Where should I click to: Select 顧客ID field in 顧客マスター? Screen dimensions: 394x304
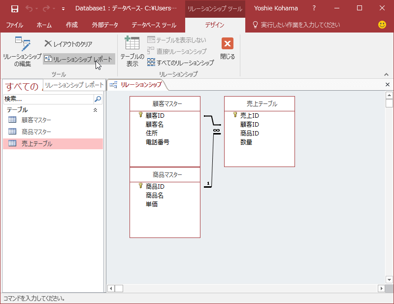tap(155, 116)
